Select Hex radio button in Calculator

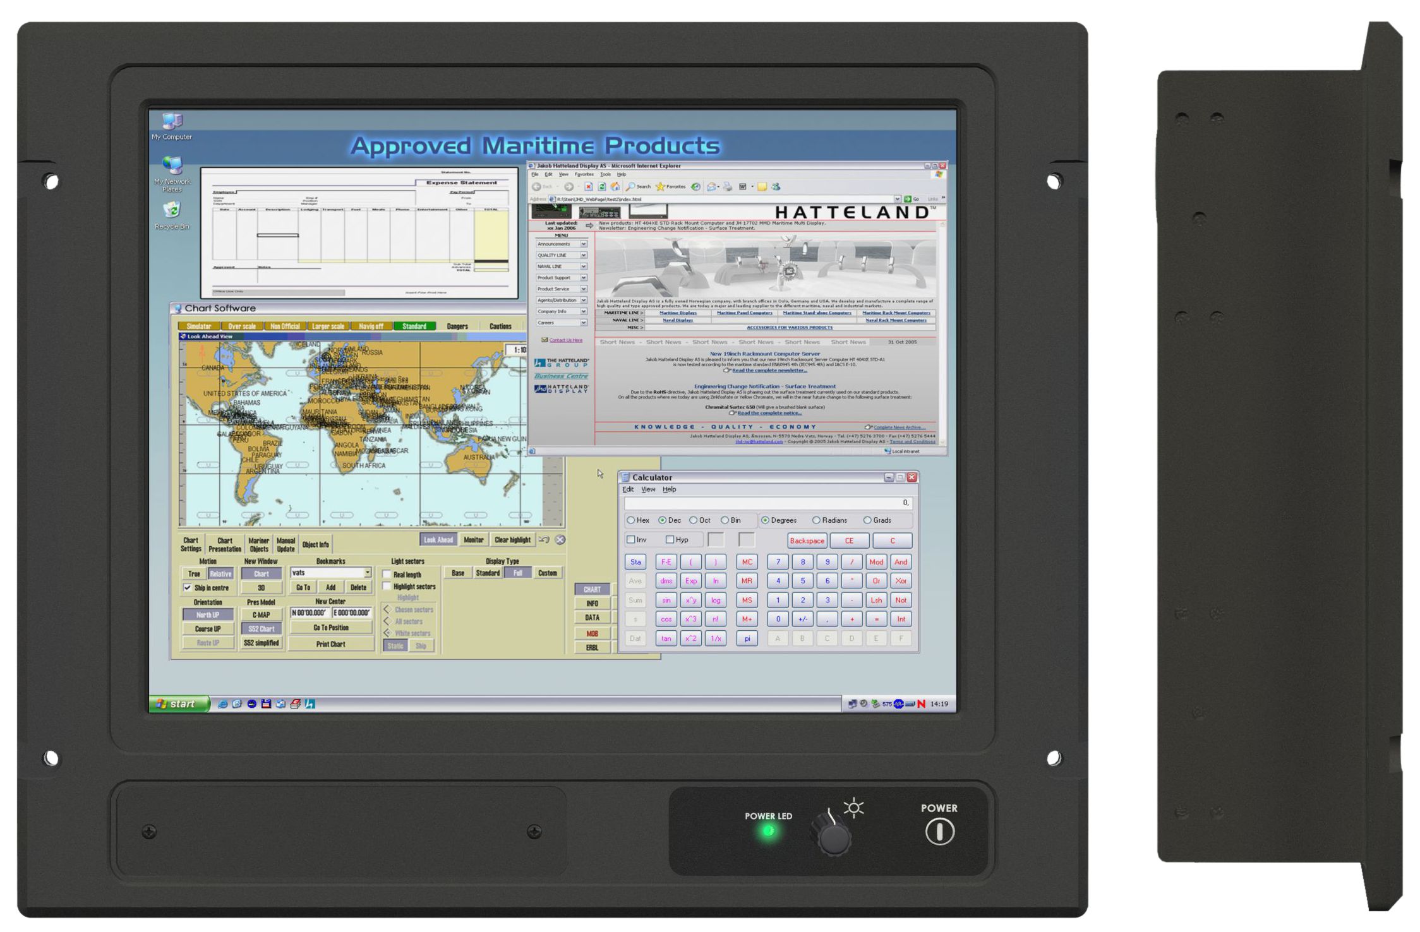pos(631,520)
